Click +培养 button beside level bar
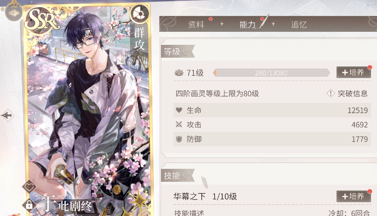The width and height of the screenshot is (377, 216). (x=353, y=72)
